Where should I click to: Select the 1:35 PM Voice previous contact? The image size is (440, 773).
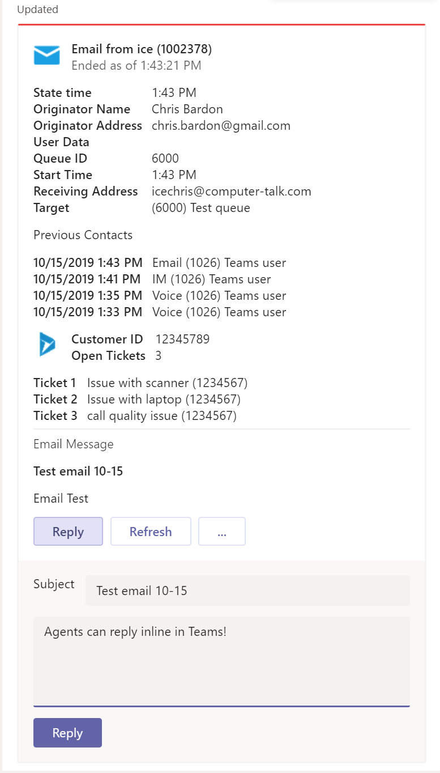click(x=160, y=296)
